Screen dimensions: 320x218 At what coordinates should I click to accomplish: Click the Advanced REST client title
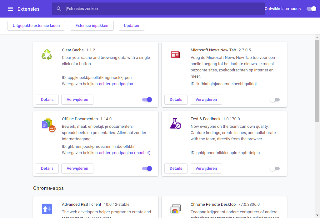[82, 205]
